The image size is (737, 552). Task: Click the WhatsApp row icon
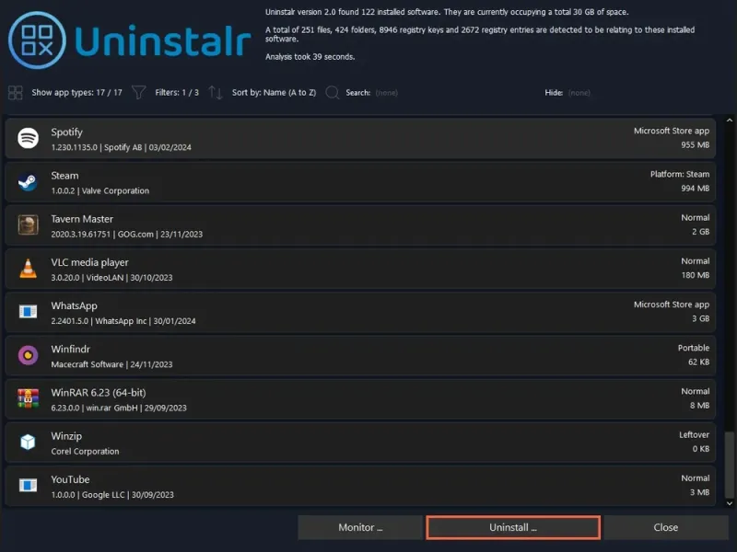tap(29, 312)
